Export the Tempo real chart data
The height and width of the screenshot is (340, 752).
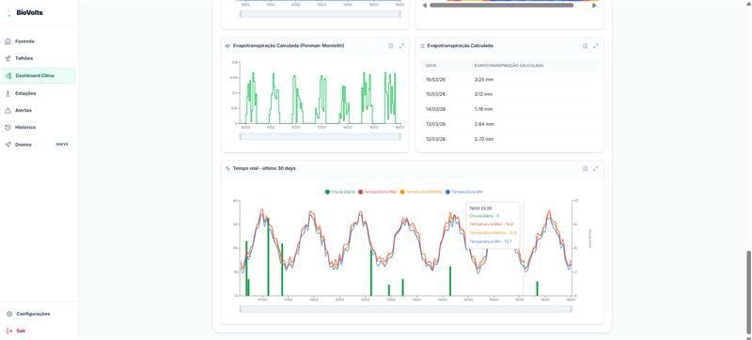[585, 168]
